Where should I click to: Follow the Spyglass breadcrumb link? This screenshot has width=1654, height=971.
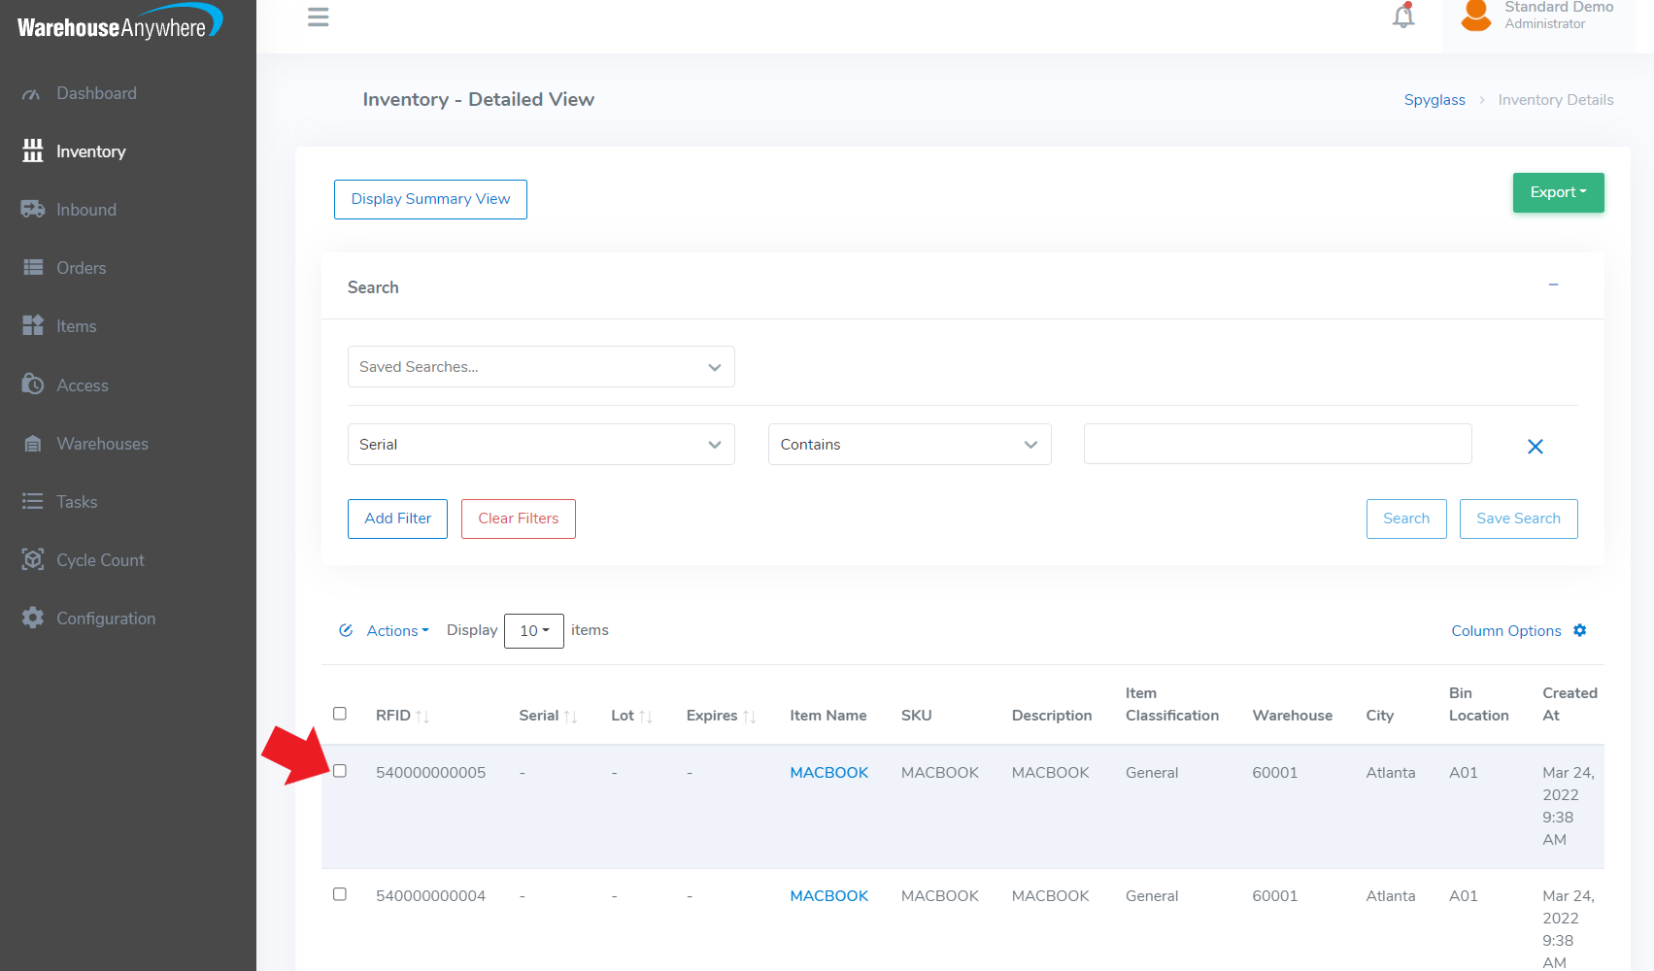coord(1435,99)
